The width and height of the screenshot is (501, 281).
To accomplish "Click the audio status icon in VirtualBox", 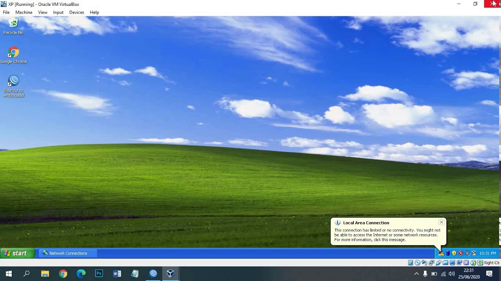I will coord(424,263).
